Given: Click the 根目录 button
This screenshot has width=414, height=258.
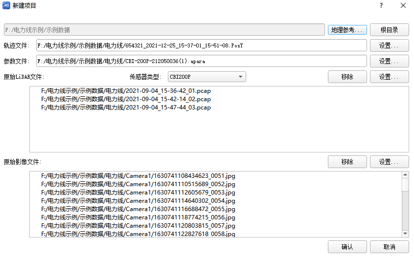Looking at the screenshot, I should [389, 30].
